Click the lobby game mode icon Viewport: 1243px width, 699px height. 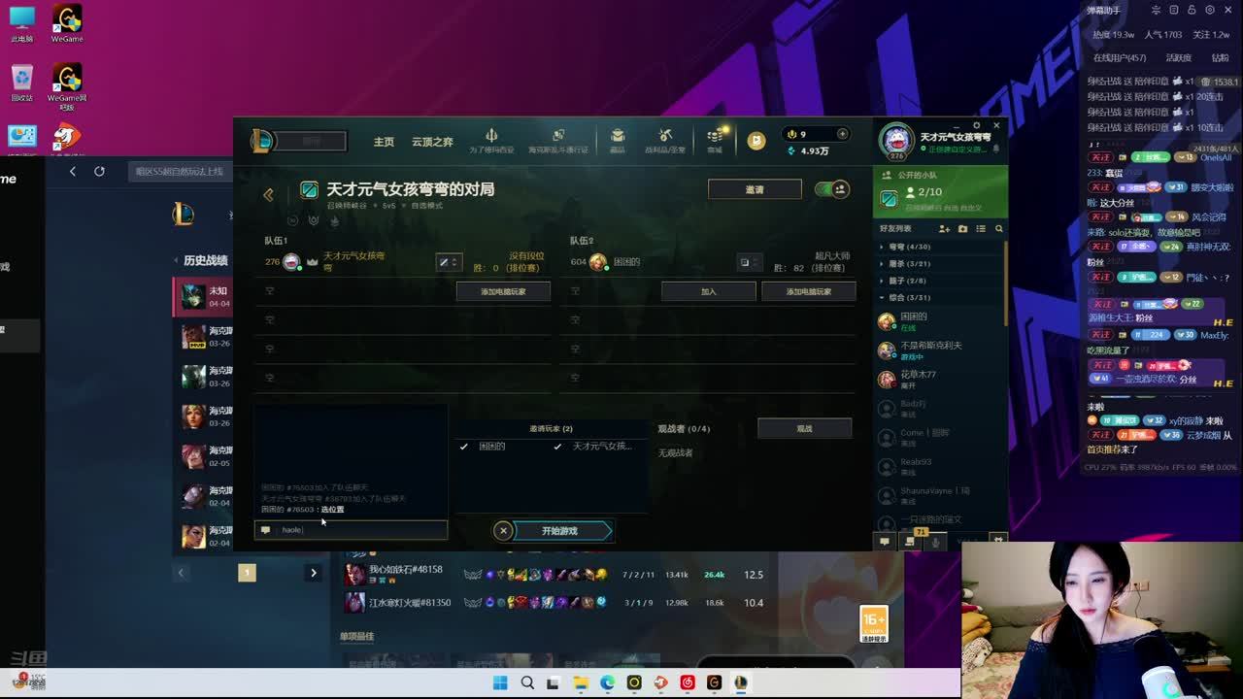pos(309,189)
